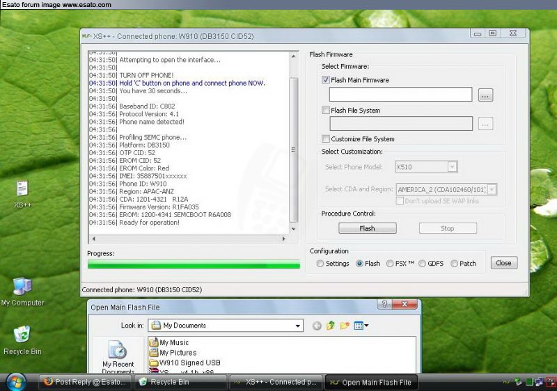The height and width of the screenshot is (391, 557).
Task: Open the W910 Signed USB folder
Action: click(185, 362)
